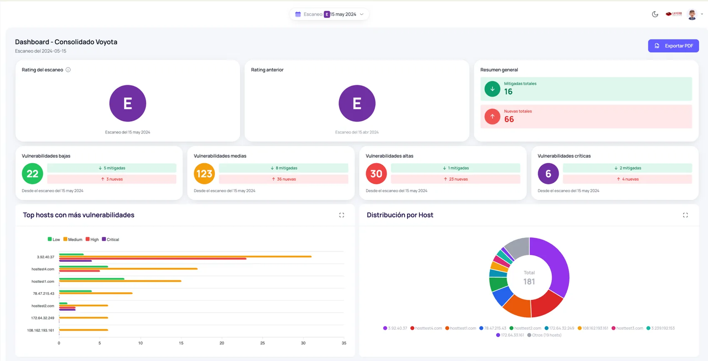The width and height of the screenshot is (708, 361).
Task: Click the Exportar PDF button
Action: pos(673,46)
